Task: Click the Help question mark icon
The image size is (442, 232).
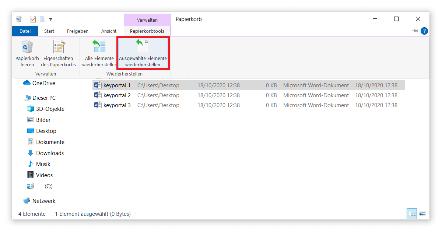Action: [424, 31]
